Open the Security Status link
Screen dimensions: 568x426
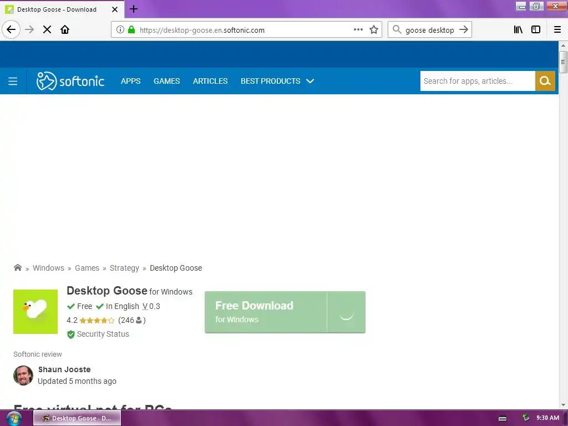point(103,334)
